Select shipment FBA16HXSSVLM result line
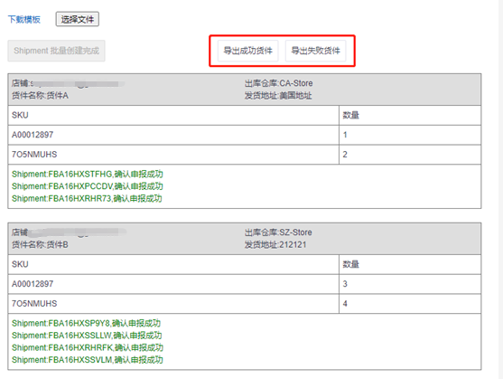Image resolution: width=503 pixels, height=379 pixels. pyautogui.click(x=88, y=360)
